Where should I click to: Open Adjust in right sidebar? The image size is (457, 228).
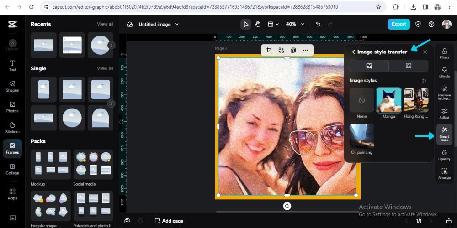pyautogui.click(x=445, y=113)
